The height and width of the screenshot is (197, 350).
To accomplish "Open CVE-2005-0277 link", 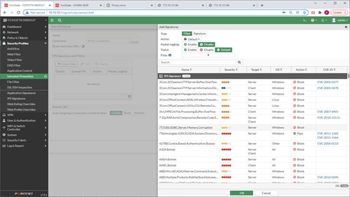I will point(328,82).
